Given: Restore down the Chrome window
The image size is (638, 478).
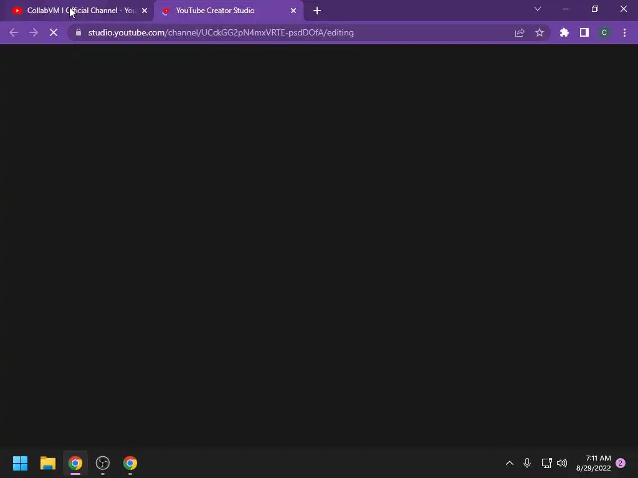Looking at the screenshot, I should [x=595, y=9].
